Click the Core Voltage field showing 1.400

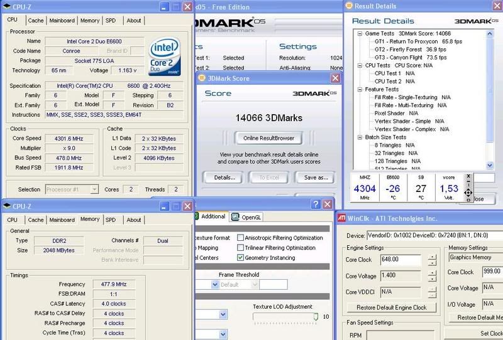[x=401, y=275]
